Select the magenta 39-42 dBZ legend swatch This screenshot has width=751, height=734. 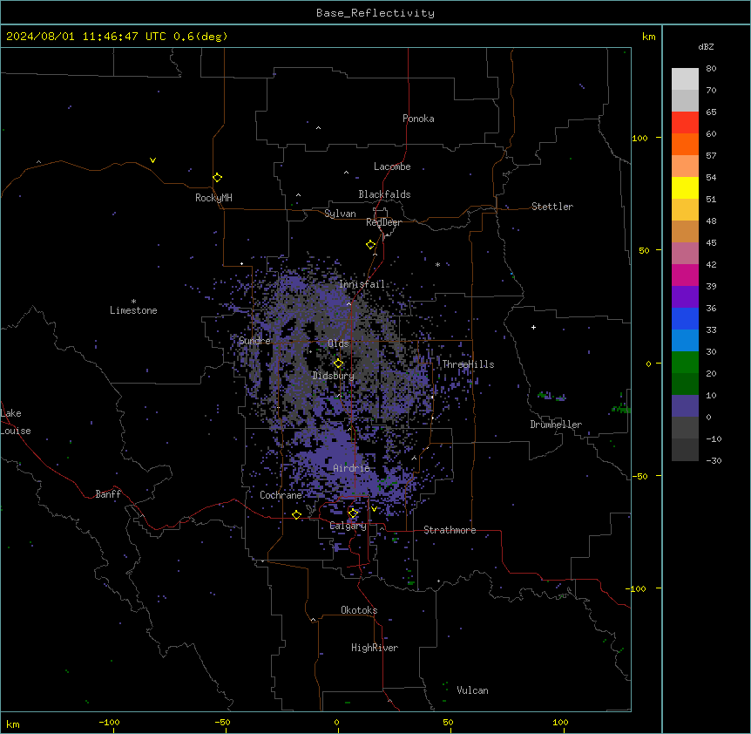tap(685, 275)
